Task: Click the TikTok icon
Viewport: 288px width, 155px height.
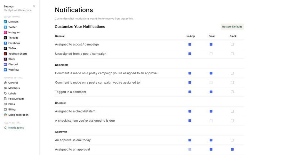Action: pyautogui.click(x=5, y=48)
